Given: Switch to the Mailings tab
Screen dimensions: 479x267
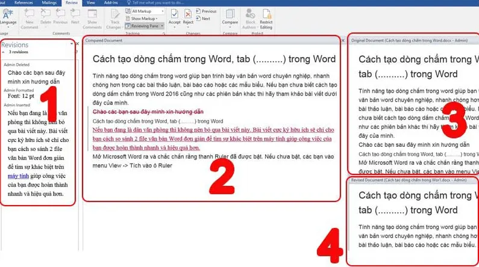Looking at the screenshot, I should click(x=49, y=3).
